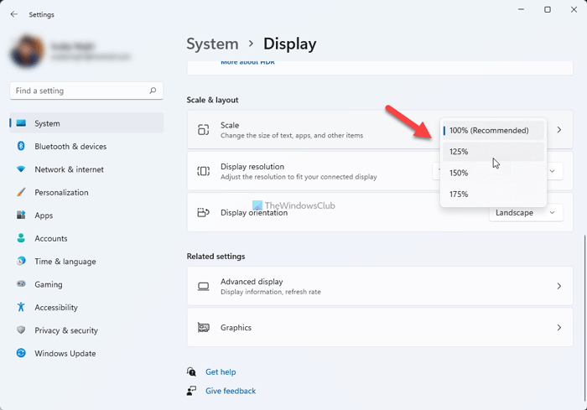Click the Get help link
This screenshot has height=410, width=587.
click(221, 371)
